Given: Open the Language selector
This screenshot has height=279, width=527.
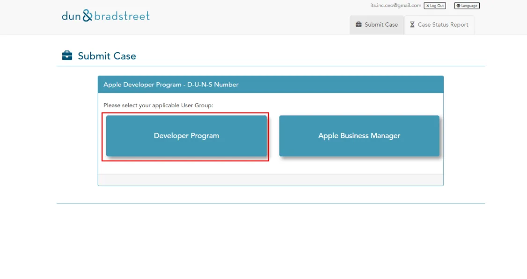Looking at the screenshot, I should (x=467, y=6).
